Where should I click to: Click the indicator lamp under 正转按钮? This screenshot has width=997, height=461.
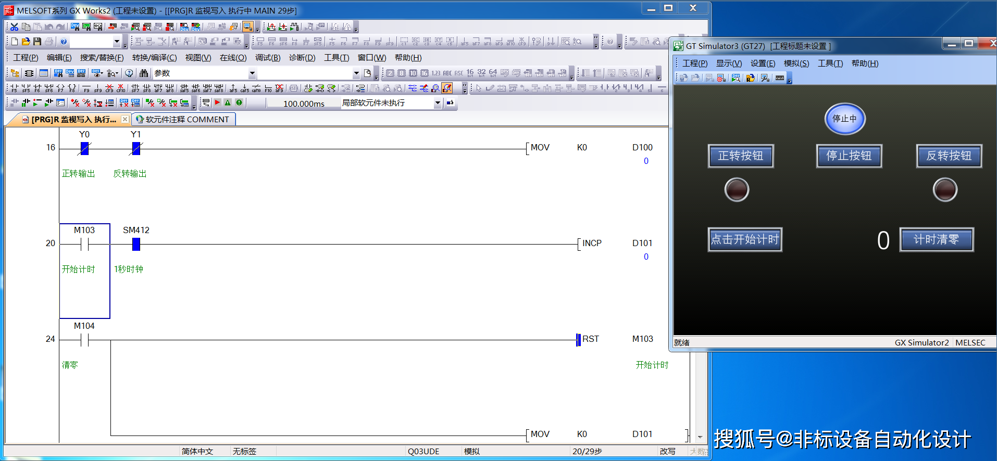click(x=737, y=189)
